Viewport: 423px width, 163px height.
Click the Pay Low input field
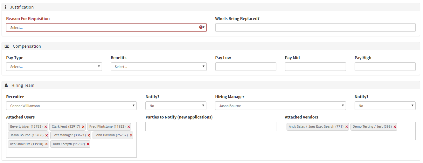pos(246,67)
